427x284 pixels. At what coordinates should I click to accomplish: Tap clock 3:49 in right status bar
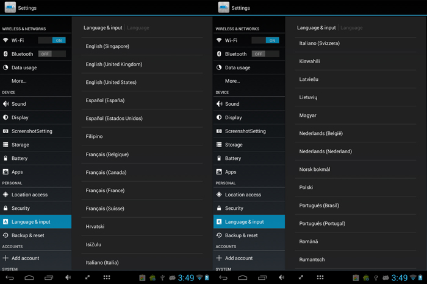point(400,277)
